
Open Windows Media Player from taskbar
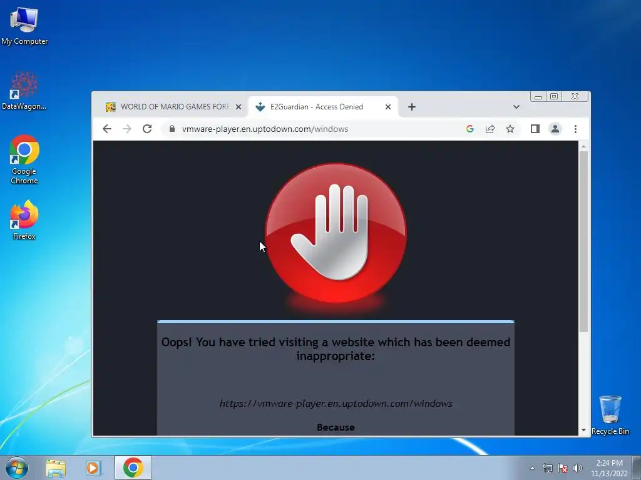93,467
